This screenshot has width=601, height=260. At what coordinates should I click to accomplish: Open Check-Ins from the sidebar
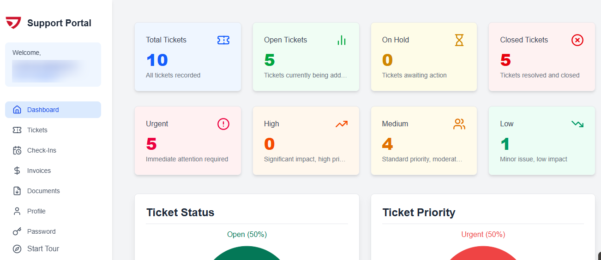click(42, 150)
